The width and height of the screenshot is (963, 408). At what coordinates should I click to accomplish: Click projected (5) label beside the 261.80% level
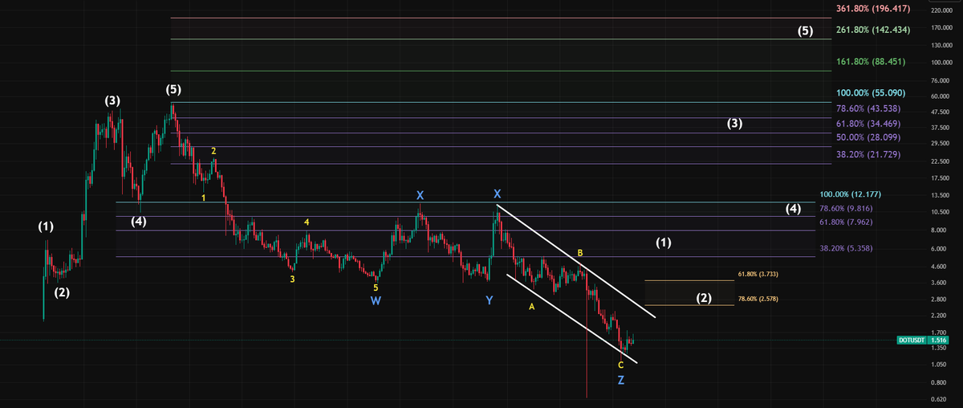coord(805,31)
